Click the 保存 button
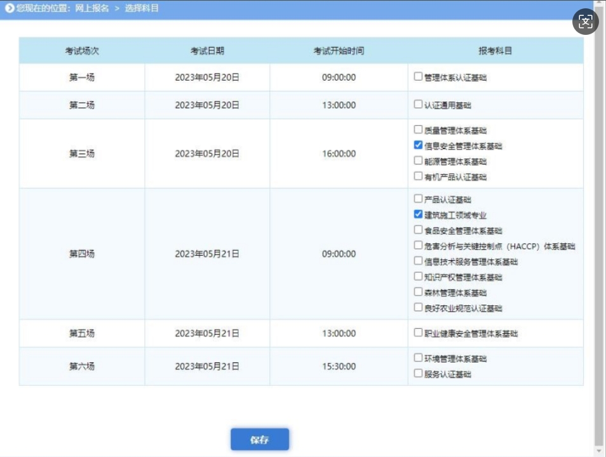This screenshot has width=606, height=457. click(260, 439)
